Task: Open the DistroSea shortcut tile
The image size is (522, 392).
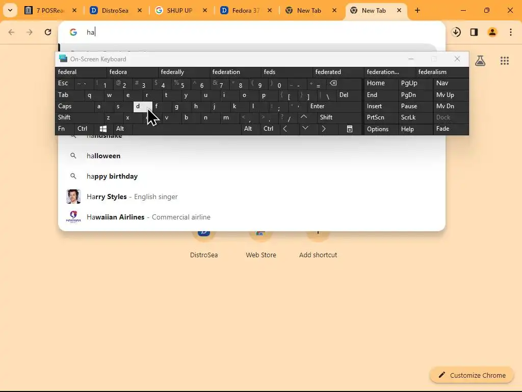Action: tap(204, 246)
